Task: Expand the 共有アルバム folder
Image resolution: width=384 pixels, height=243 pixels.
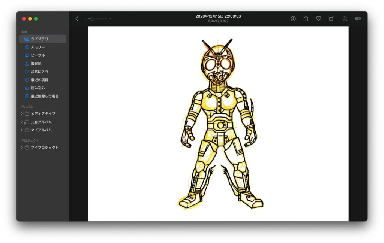Action: [22, 122]
